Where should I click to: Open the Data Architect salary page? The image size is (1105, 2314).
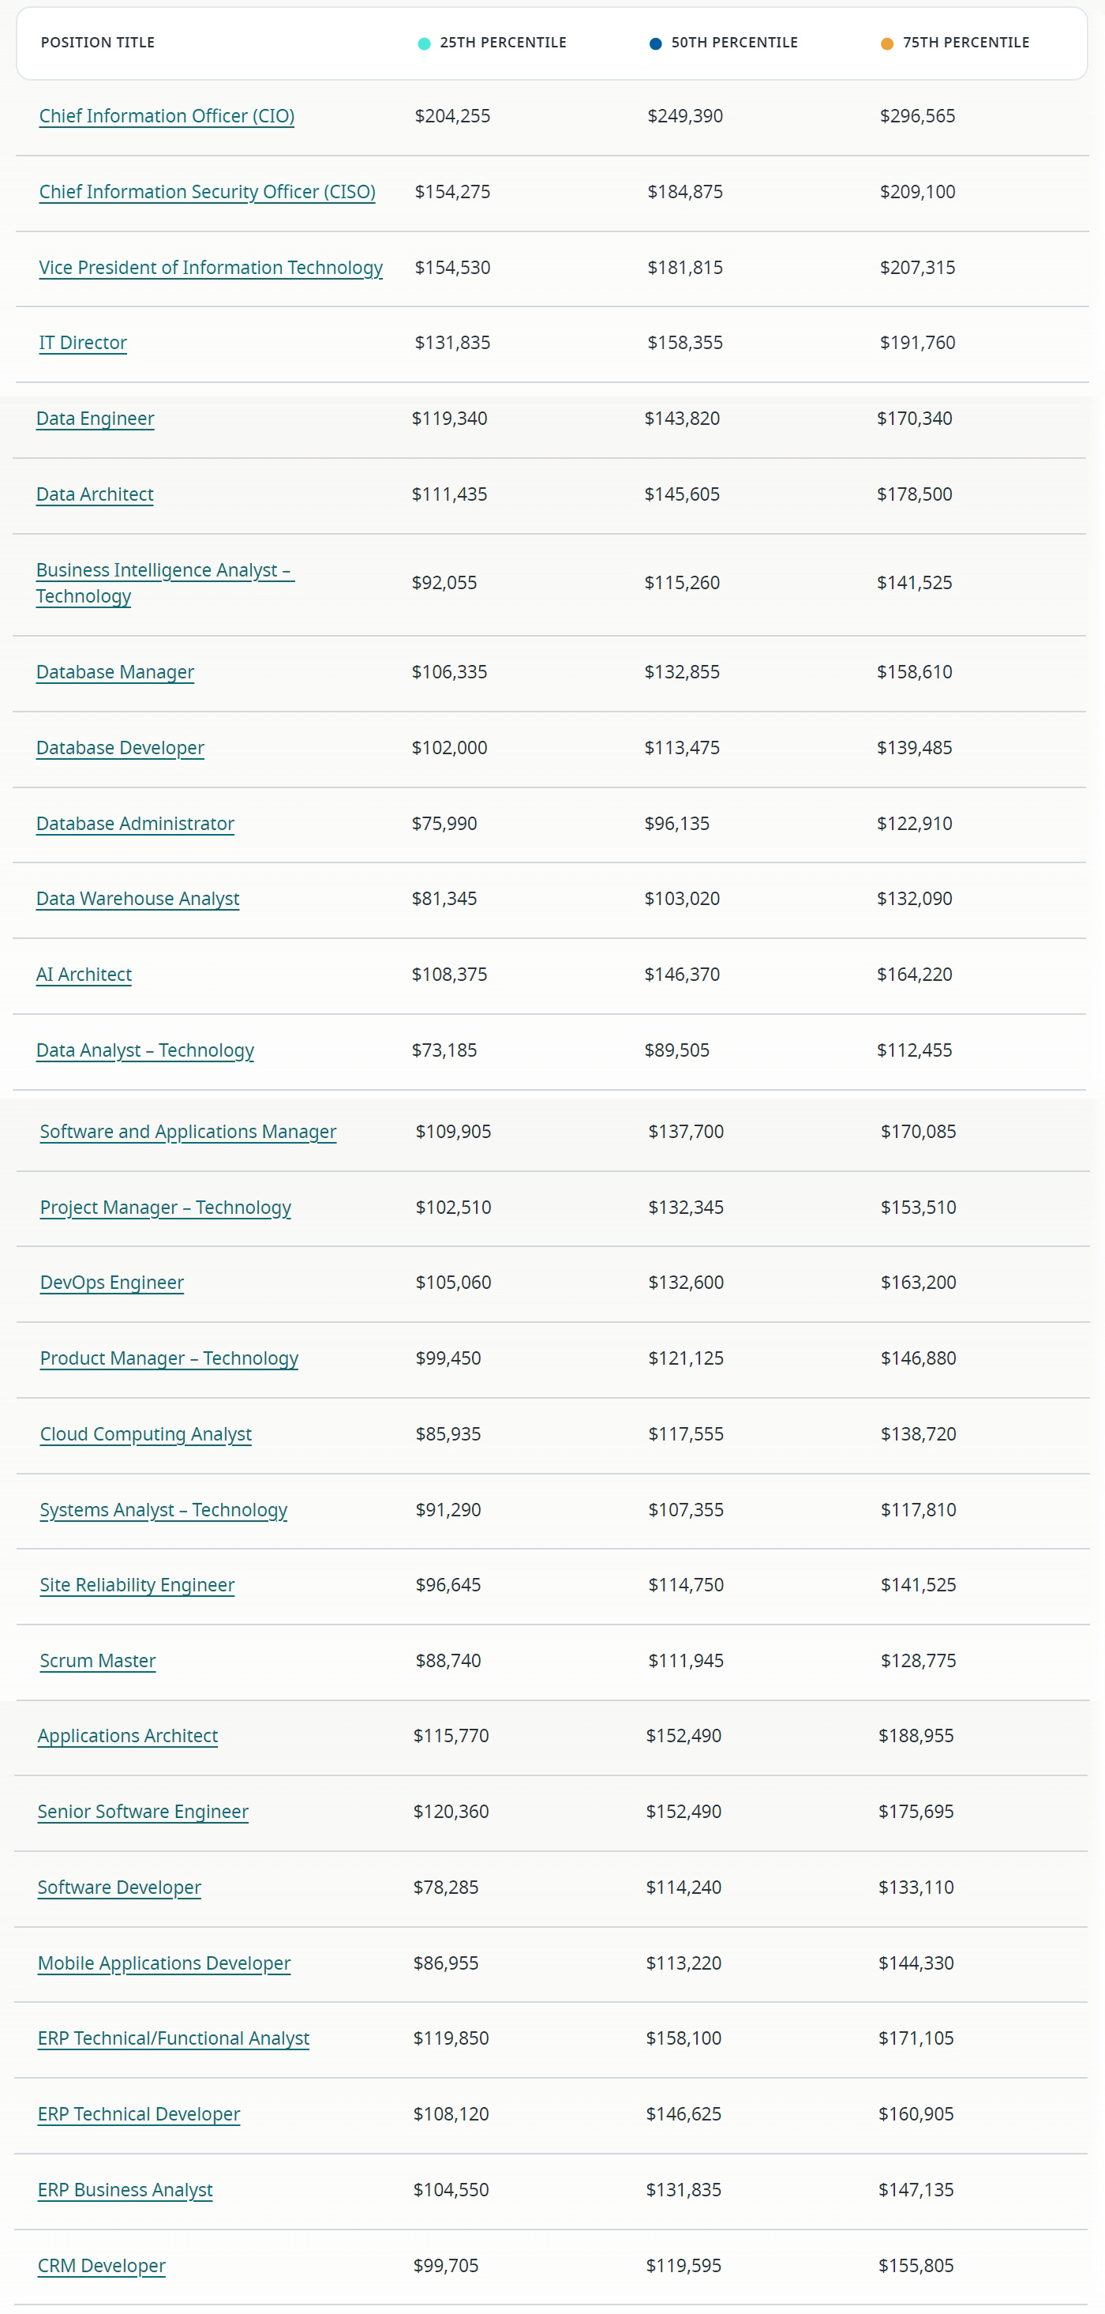pyautogui.click(x=94, y=494)
